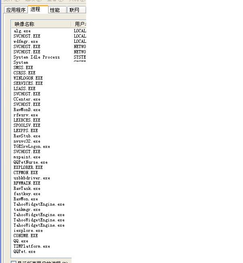Click the QQPet.exe row

pos(25,251)
